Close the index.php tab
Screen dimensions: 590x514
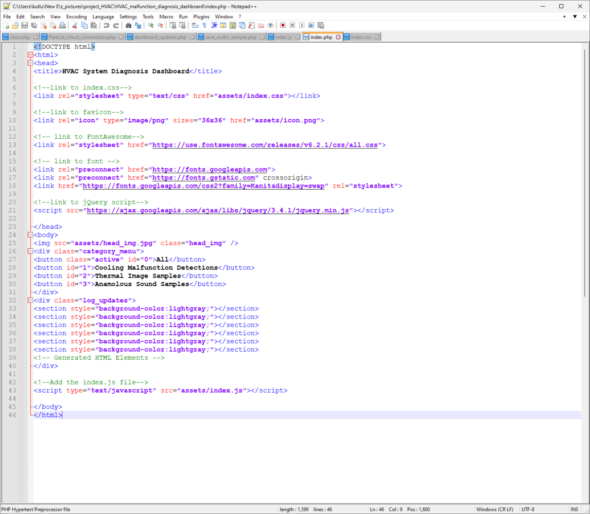click(x=338, y=37)
